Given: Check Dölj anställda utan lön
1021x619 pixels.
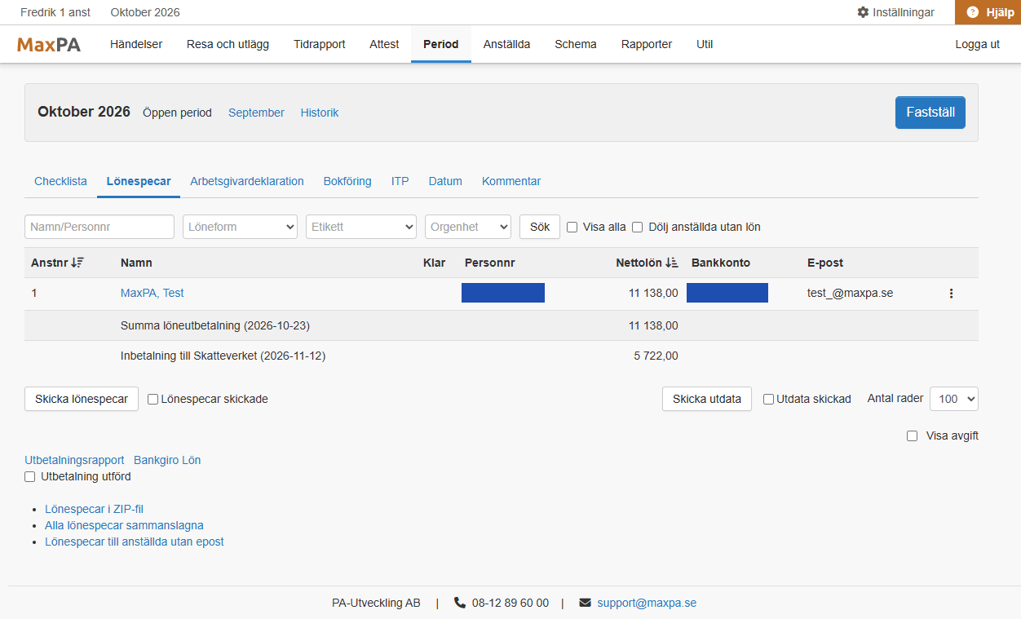Looking at the screenshot, I should [638, 228].
